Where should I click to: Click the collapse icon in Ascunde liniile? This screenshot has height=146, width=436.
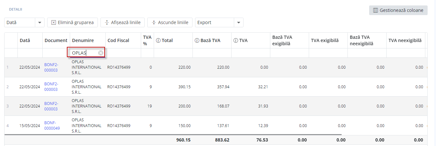[154, 22]
